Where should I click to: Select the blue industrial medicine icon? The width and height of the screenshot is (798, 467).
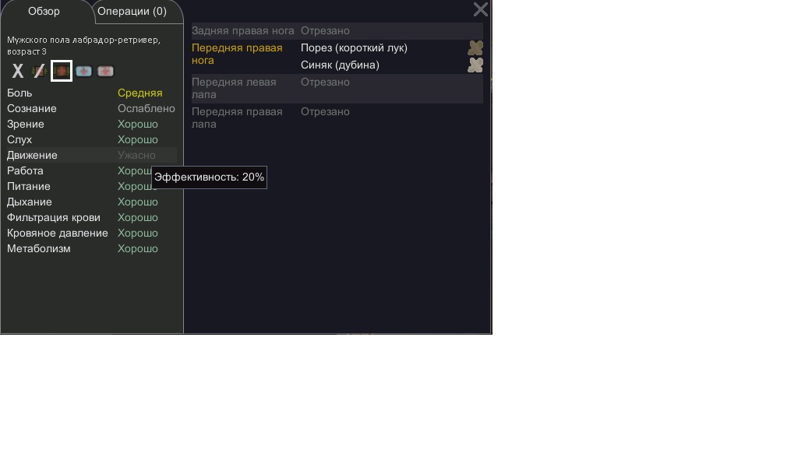tap(83, 71)
